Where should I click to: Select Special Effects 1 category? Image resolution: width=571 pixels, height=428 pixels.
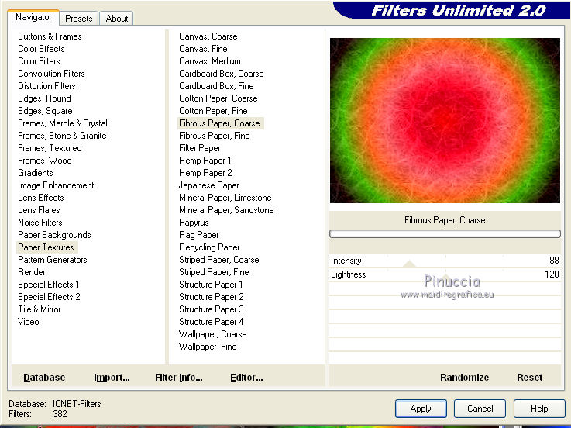tap(49, 285)
